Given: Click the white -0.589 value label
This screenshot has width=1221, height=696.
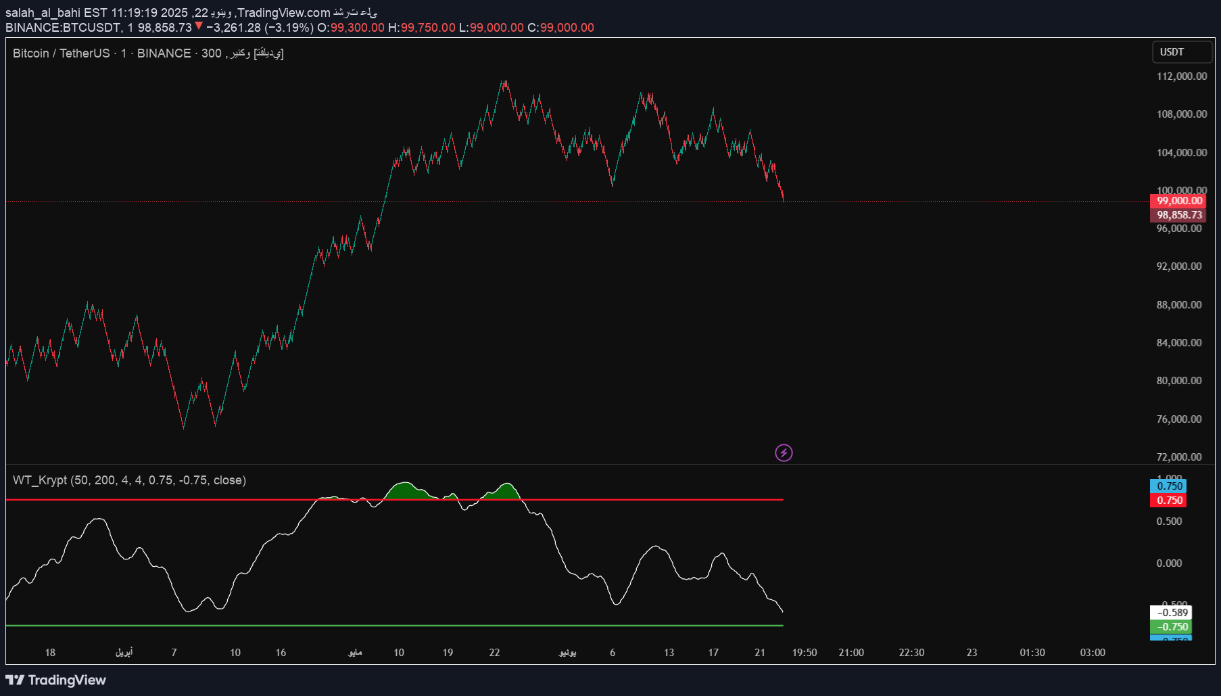Looking at the screenshot, I should (1171, 613).
